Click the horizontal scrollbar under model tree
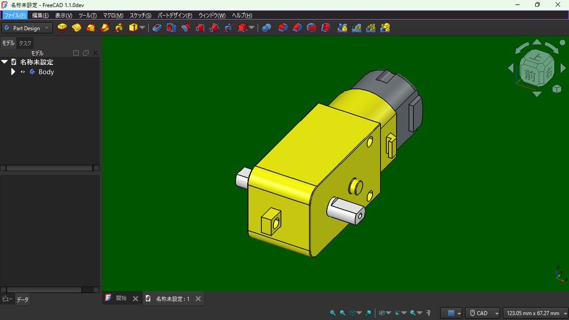The image size is (569, 320). [49, 168]
